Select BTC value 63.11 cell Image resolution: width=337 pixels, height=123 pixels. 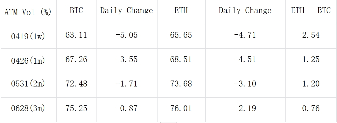pos(76,36)
